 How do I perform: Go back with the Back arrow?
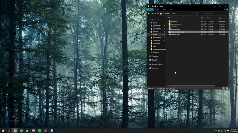point(149,14)
